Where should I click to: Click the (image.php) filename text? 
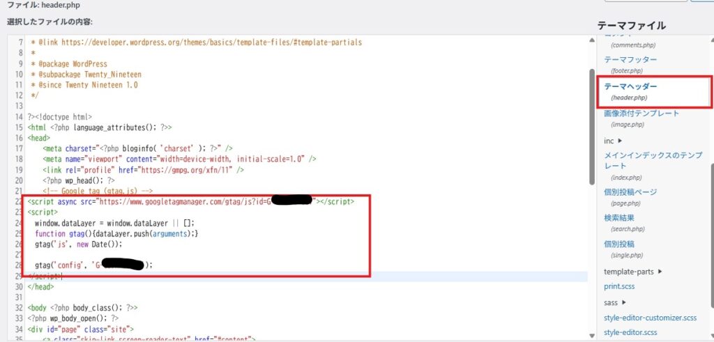627,125
